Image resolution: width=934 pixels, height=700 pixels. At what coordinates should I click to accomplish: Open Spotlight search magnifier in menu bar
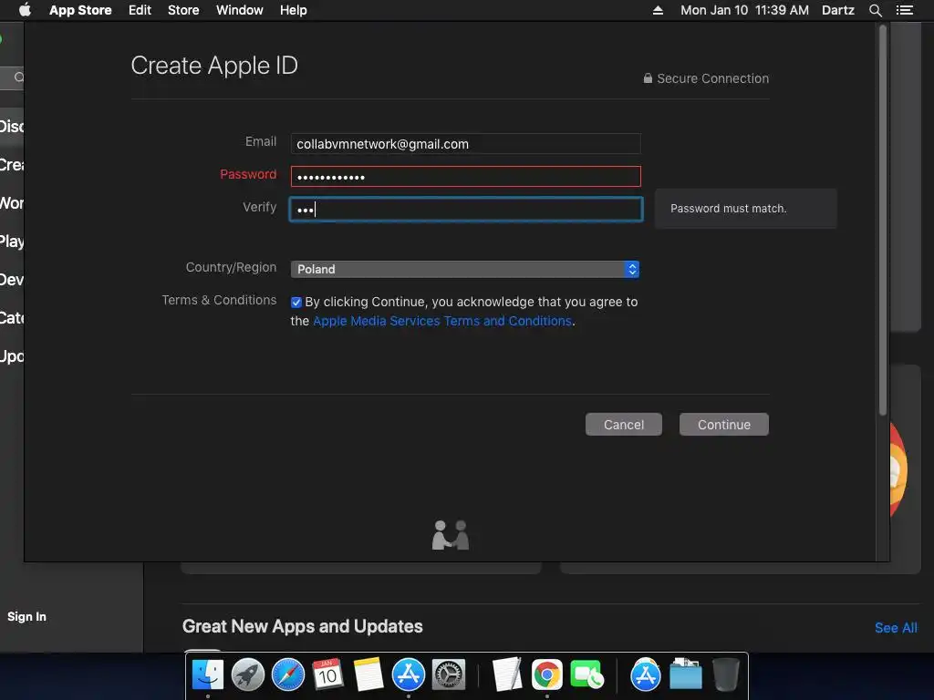[875, 10]
